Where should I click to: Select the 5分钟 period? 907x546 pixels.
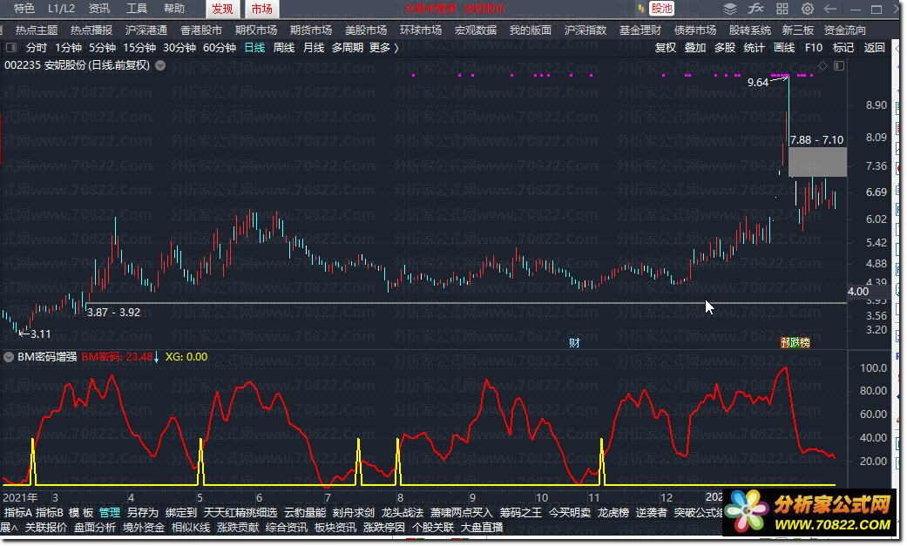click(x=103, y=47)
